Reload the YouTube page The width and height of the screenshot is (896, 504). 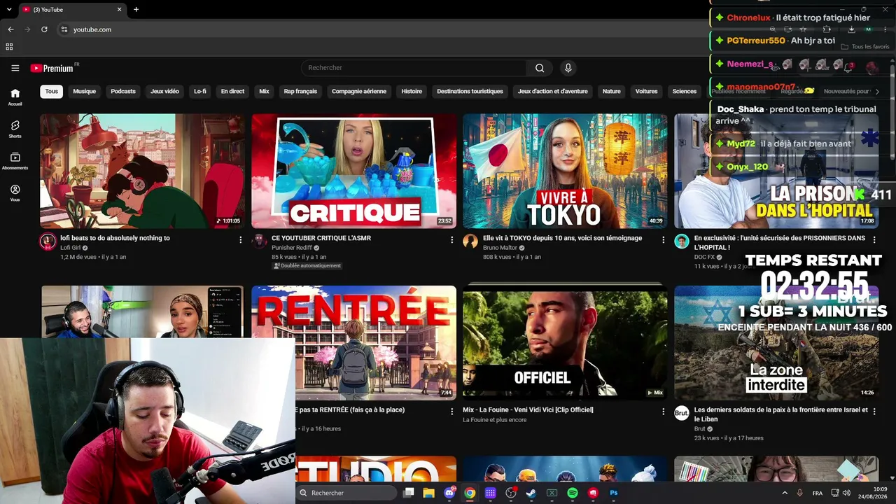(x=44, y=29)
